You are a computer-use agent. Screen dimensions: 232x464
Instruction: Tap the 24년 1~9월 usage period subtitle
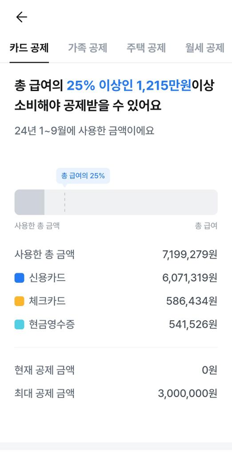(84, 130)
